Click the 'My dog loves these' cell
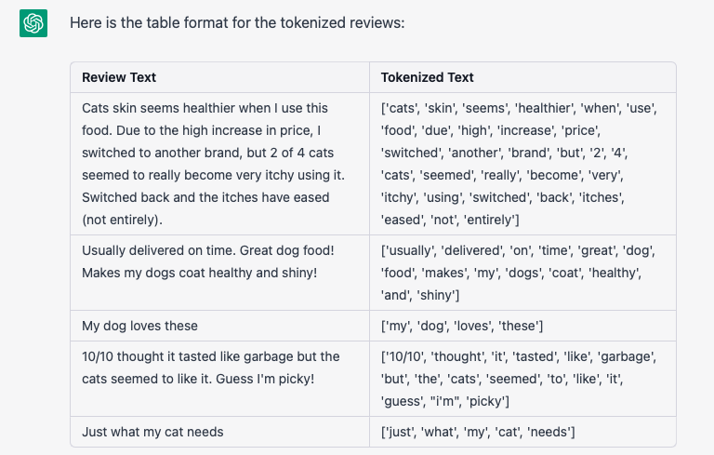 pyautogui.click(x=220, y=326)
